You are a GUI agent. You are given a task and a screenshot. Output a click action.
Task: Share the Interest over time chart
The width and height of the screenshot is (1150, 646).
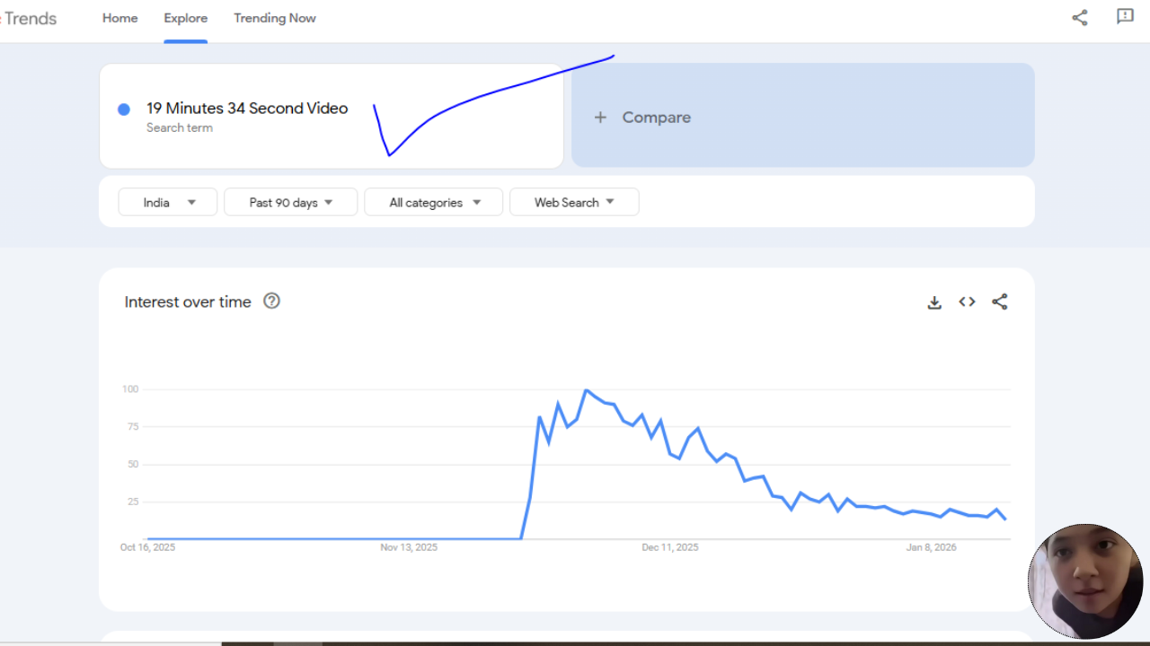click(x=1000, y=302)
